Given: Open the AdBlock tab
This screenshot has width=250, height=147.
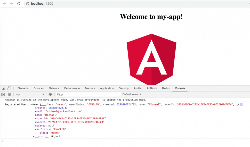Looking at the screenshot, I should [x=152, y=88].
